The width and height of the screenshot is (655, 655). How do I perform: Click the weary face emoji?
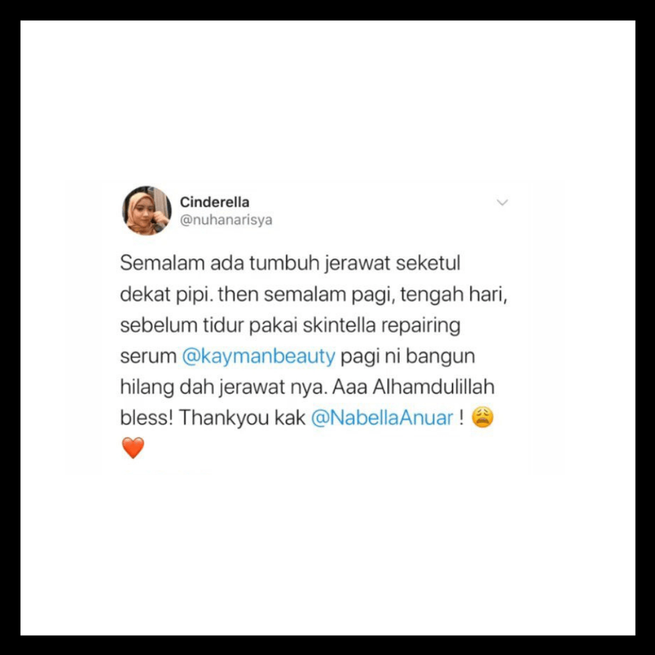[x=483, y=418]
